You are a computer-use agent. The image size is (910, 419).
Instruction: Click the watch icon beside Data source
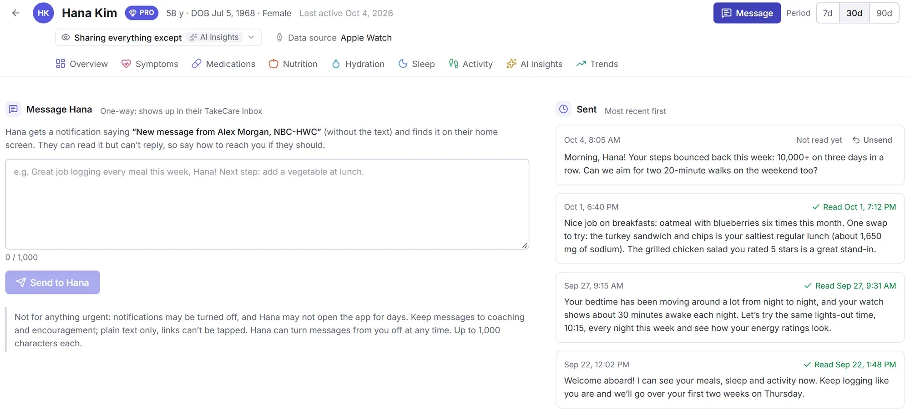tap(279, 38)
